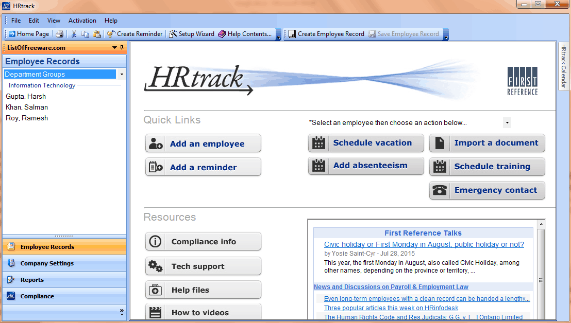The height and width of the screenshot is (323, 571).
Task: Click the HRtrack app icon in title bar
Action: point(6,6)
